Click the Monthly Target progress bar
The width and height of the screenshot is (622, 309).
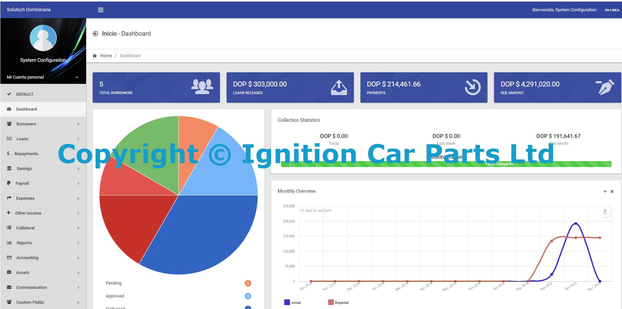(x=446, y=164)
